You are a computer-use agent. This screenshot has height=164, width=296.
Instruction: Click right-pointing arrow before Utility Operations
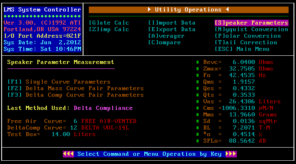coord(149,9)
